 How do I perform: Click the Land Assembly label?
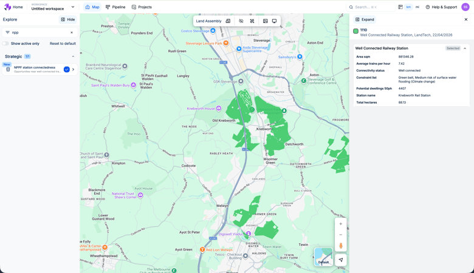click(x=208, y=21)
